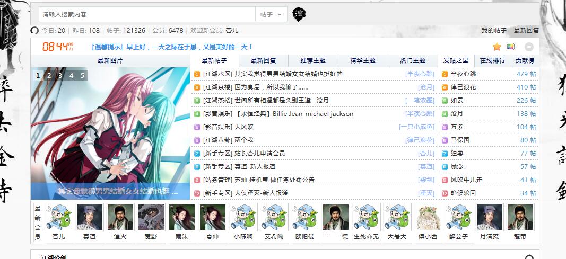This screenshot has height=259, width=566.
Task: Switch to the 精华主题 tab
Action: click(363, 60)
